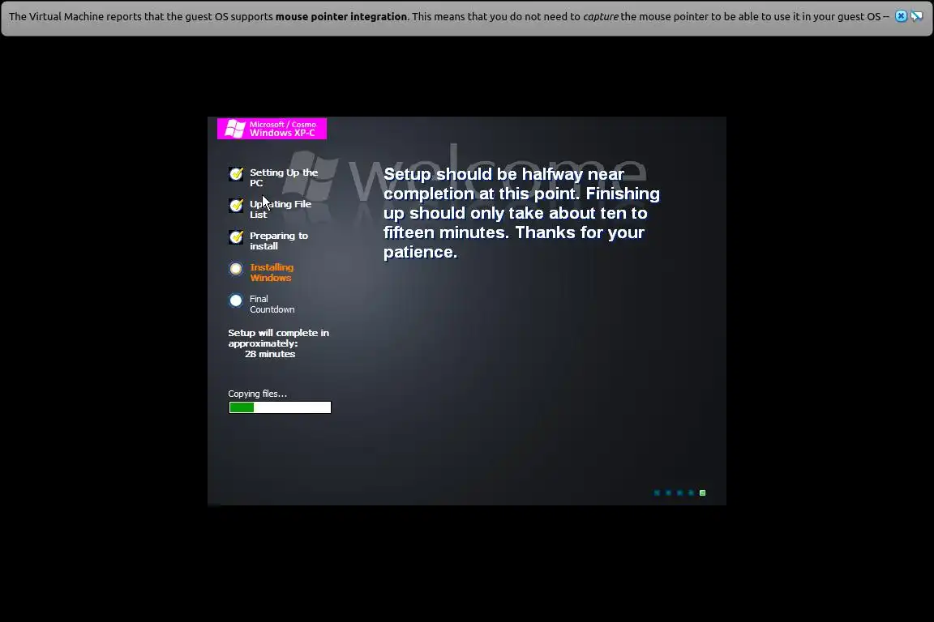This screenshot has height=622, width=934.
Task: Click the Final Countdown step indicator
Action: point(236,300)
